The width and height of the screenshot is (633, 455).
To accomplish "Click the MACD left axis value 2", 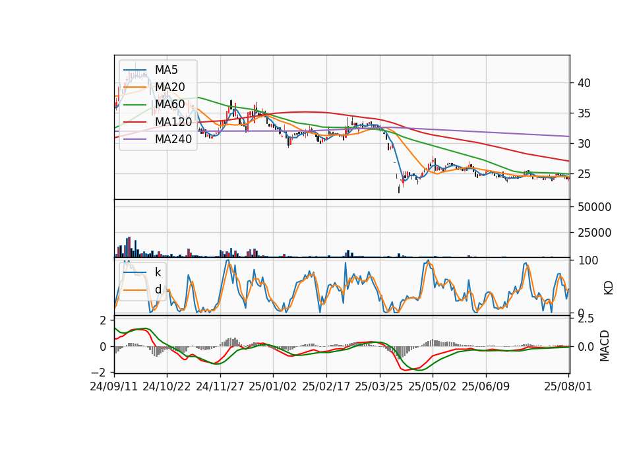I will point(103,321).
